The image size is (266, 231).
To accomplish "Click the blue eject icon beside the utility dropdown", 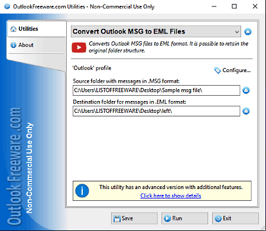I will pos(248,31).
